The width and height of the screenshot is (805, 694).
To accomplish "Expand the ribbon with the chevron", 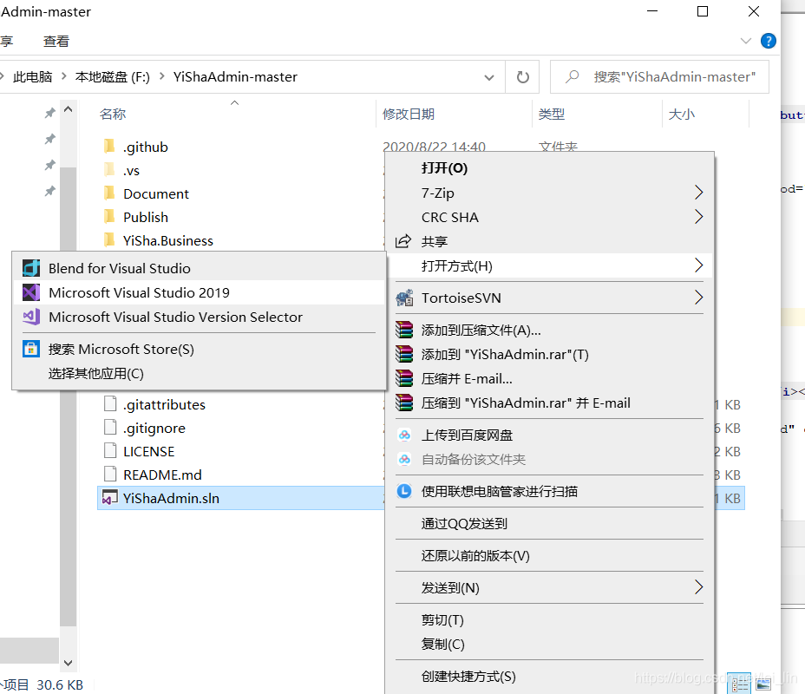I will pos(745,41).
